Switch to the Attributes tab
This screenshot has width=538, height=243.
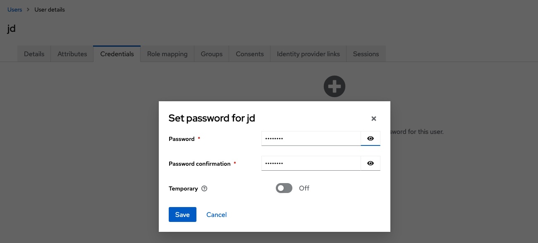[x=72, y=54]
